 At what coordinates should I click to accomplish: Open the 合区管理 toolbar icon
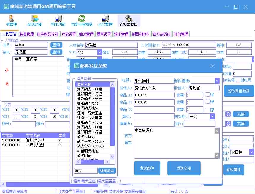105,20
